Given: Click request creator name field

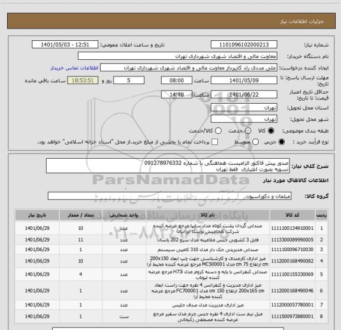Looking at the screenshot, I should [188, 68].
